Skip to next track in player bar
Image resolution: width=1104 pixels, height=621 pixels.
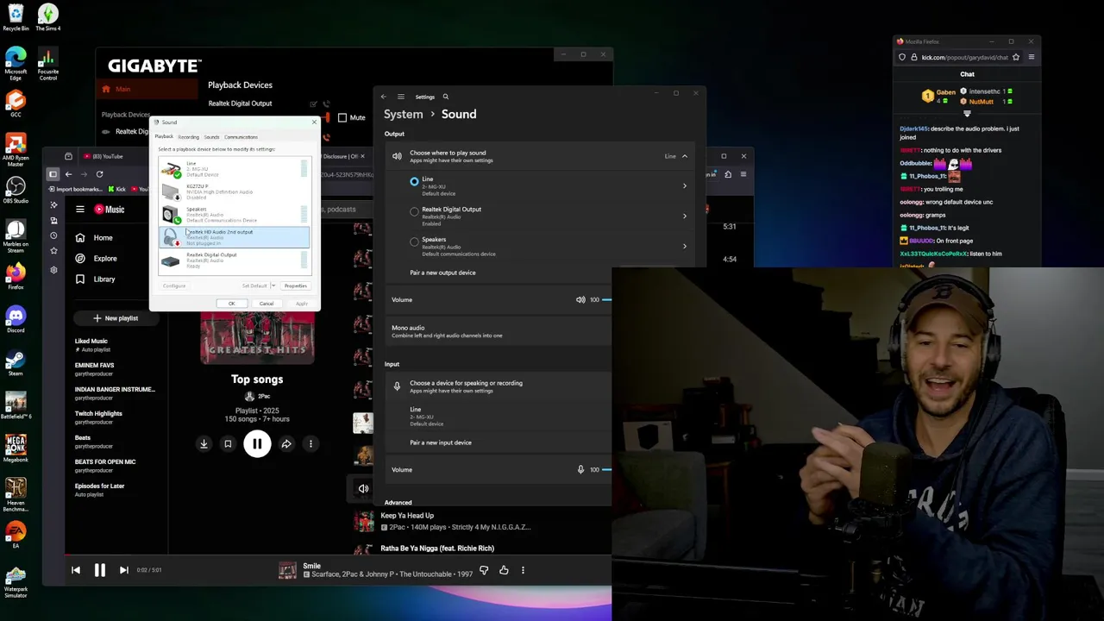coord(123,570)
